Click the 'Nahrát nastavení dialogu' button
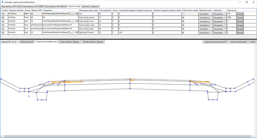257x138 pixels. click(x=93, y=42)
